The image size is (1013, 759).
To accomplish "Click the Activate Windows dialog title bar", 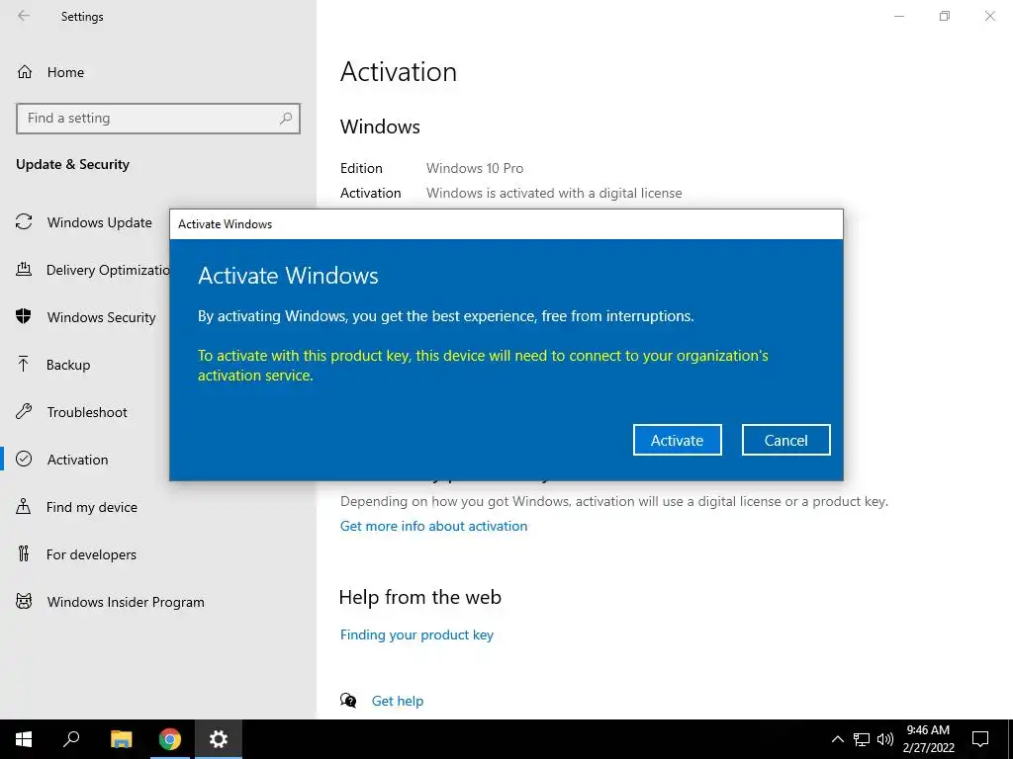I will click(x=506, y=224).
